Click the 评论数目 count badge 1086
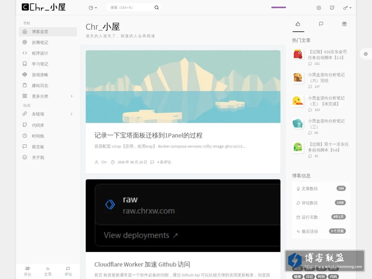This screenshot has height=279, width=372. [x=340, y=202]
